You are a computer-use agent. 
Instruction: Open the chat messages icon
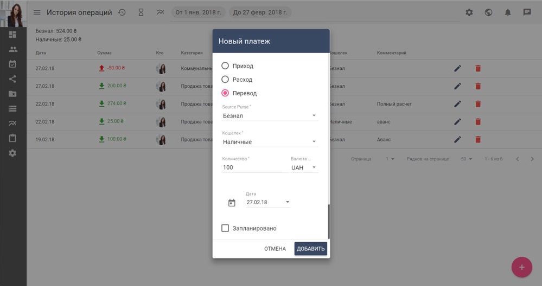[527, 12]
